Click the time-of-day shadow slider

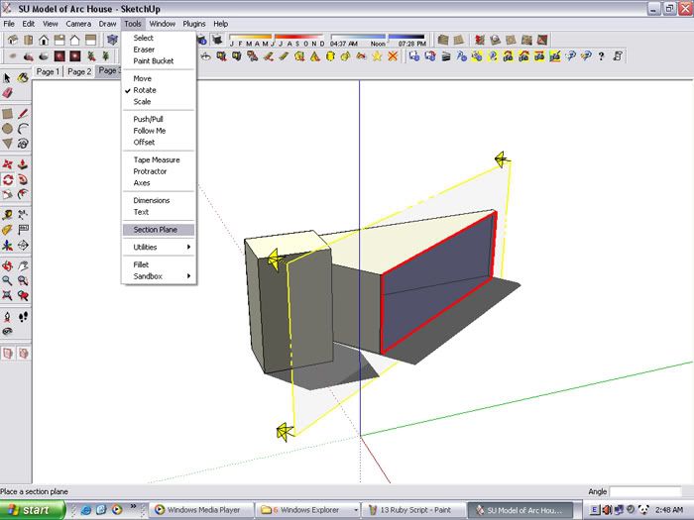[378, 40]
